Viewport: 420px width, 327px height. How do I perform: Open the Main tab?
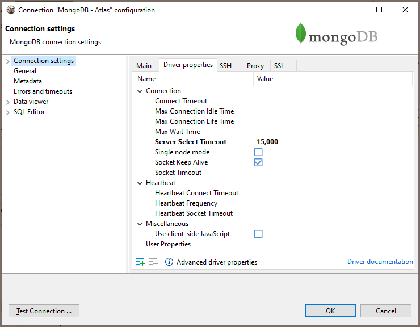[x=144, y=66]
